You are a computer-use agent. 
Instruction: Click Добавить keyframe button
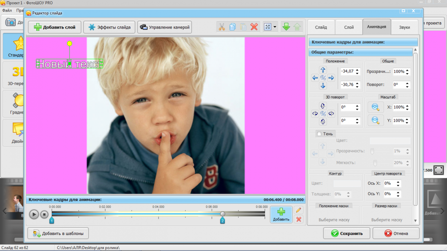[x=281, y=214]
